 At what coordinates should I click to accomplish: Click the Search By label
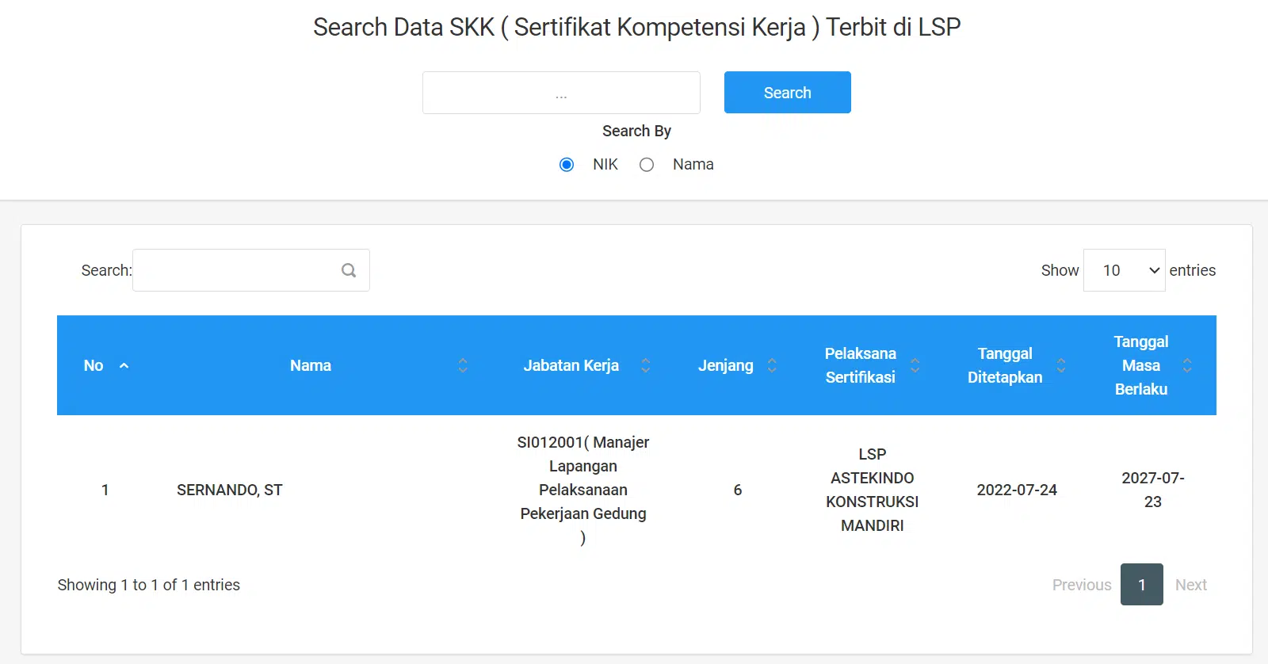point(636,131)
